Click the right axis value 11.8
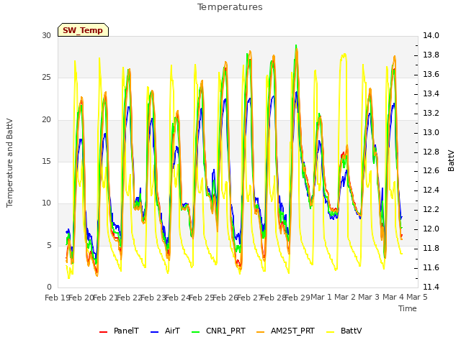 pyautogui.click(x=431, y=248)
